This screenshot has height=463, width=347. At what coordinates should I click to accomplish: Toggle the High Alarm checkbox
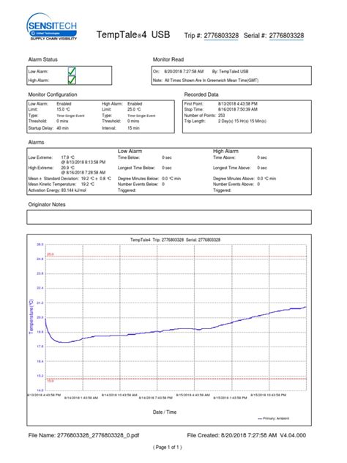pos(72,80)
